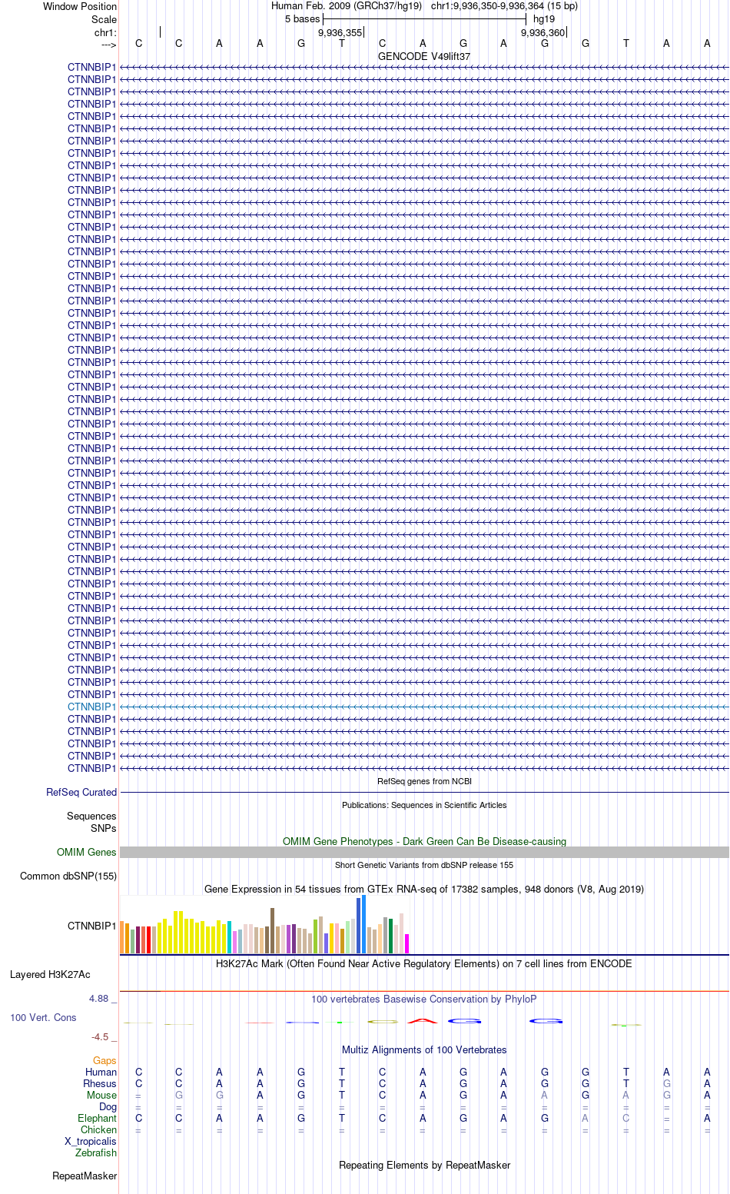Click the magenta last bar in GTEx chart
The width and height of the screenshot is (730, 1194).
(x=407, y=943)
